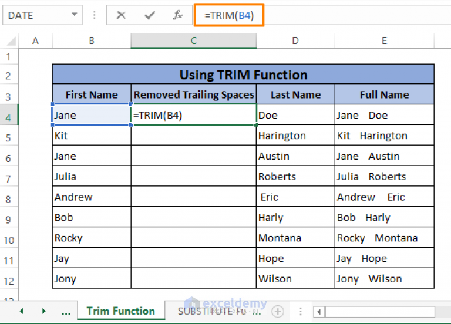
Task: Select the last name cell Hope
Action: coord(295,258)
